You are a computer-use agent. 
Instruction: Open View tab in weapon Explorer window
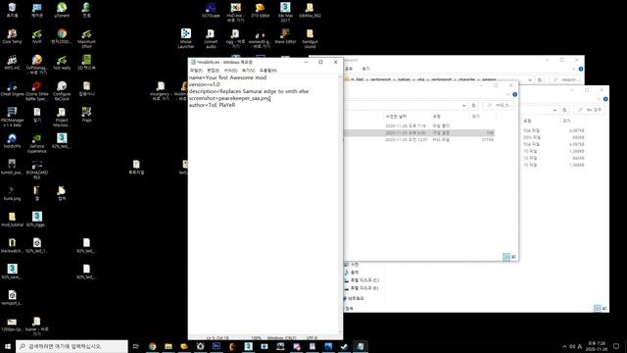(x=365, y=69)
